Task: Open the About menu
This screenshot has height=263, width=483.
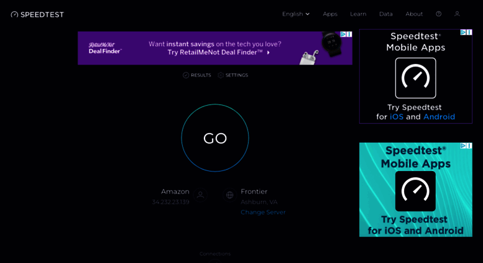Action: (414, 14)
